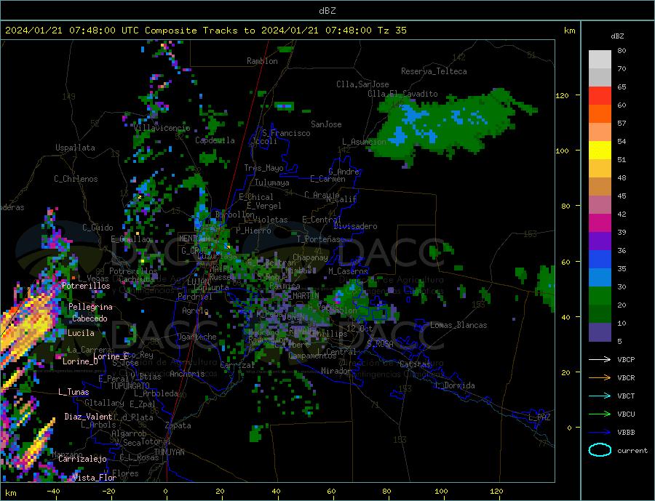Select the red 60-65 dBZ swatch

pos(600,95)
